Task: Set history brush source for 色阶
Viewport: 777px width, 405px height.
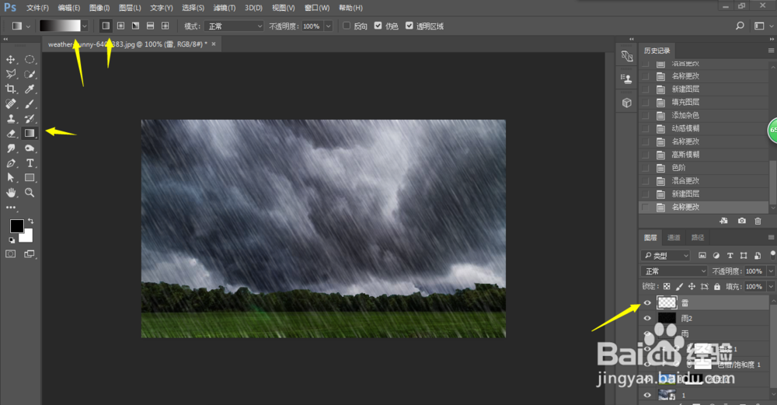Action: 645,168
